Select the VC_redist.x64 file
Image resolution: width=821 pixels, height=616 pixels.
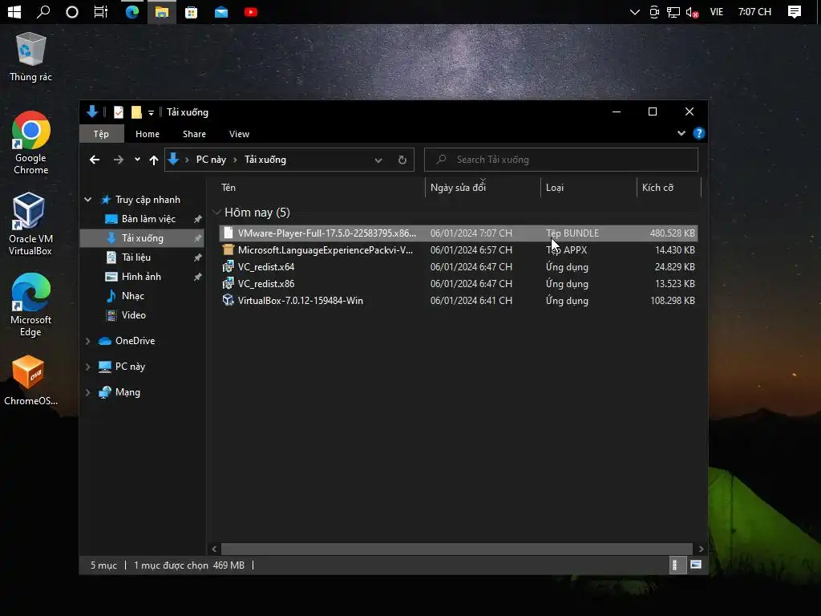pos(458,266)
